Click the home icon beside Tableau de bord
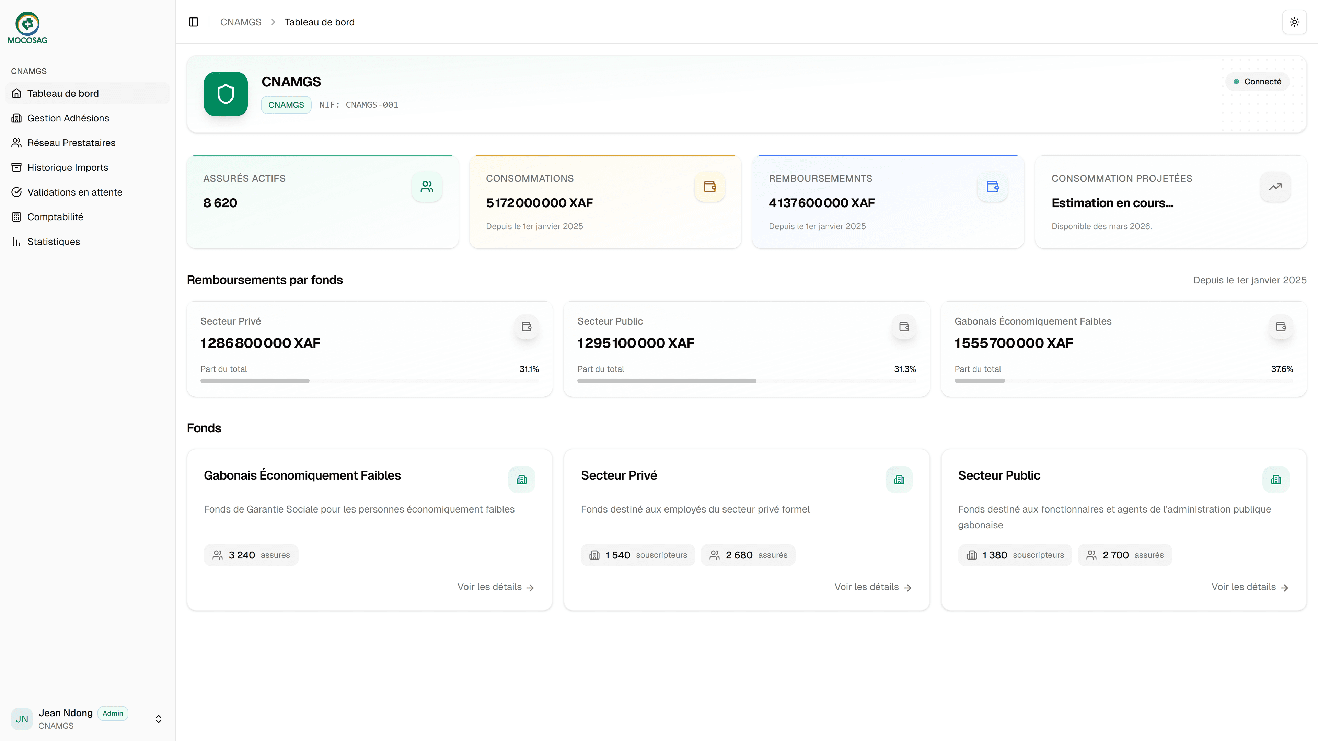 (x=16, y=94)
